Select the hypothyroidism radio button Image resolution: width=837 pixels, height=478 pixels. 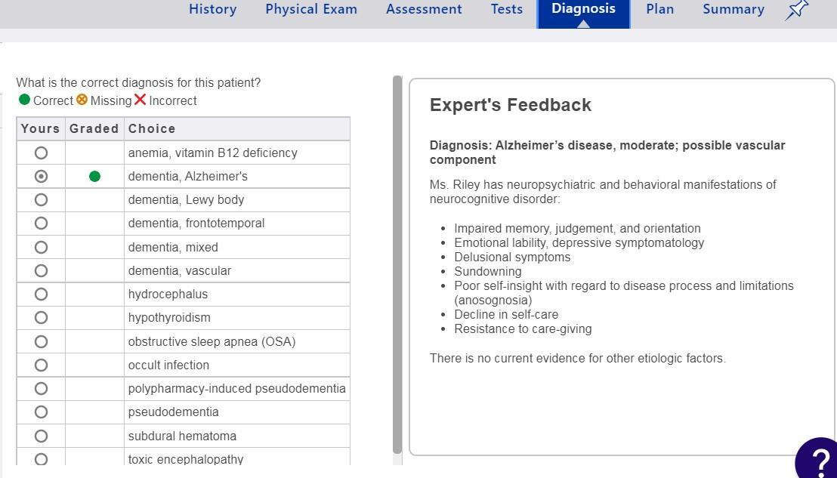(x=41, y=318)
